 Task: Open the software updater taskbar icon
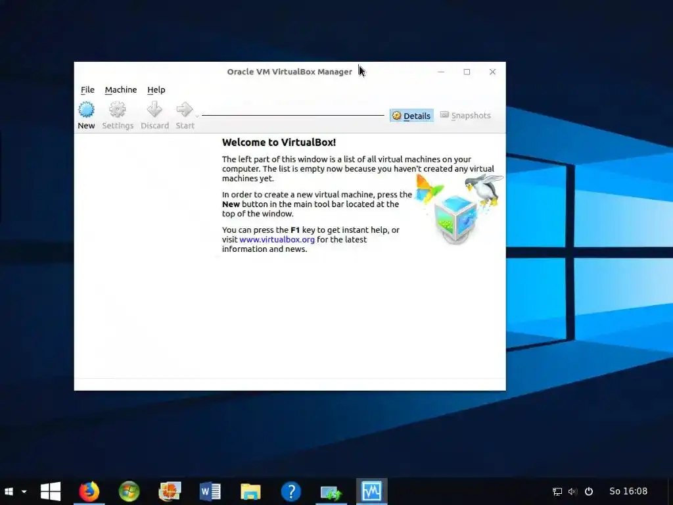[x=331, y=492]
